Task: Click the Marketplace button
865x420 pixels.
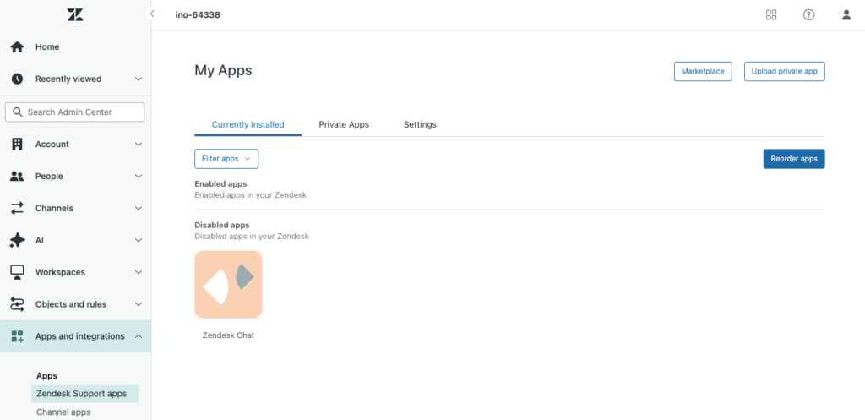Action: coord(703,71)
